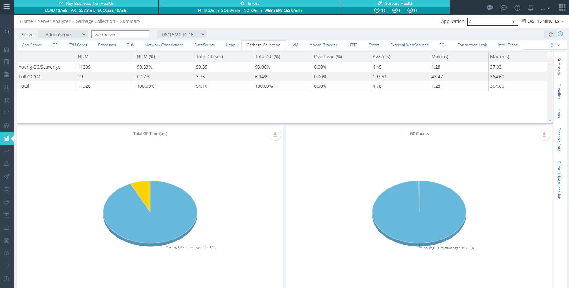Click the three-dot tab options icon
The image size is (569, 288).
[552, 45]
